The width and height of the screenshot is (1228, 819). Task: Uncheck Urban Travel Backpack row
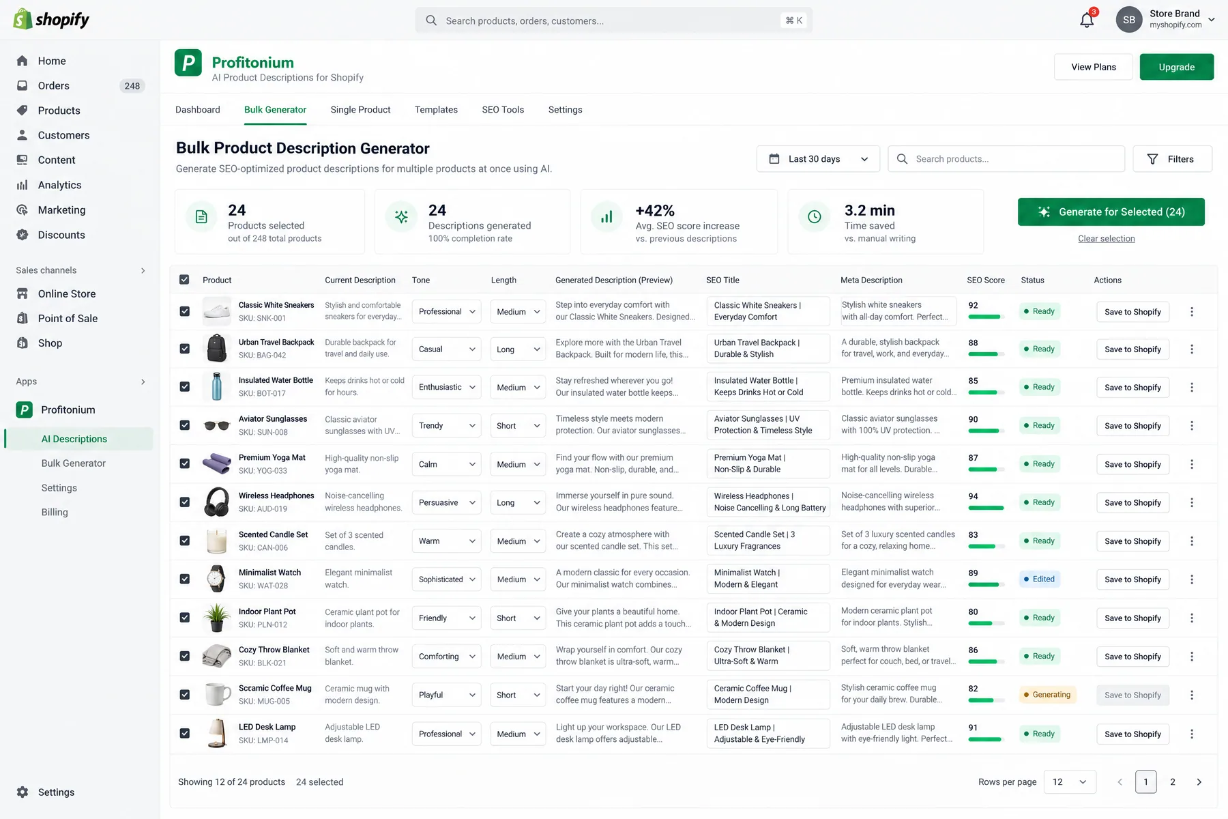[184, 349]
